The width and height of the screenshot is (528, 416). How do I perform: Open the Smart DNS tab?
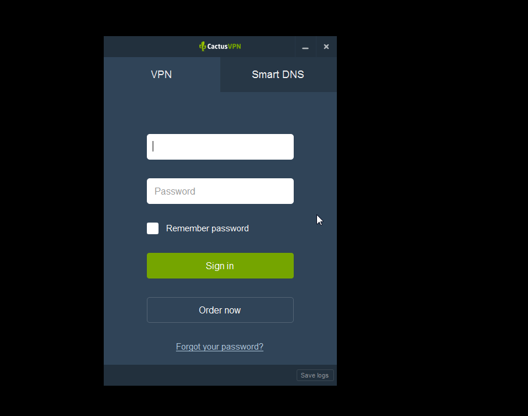[278, 75]
